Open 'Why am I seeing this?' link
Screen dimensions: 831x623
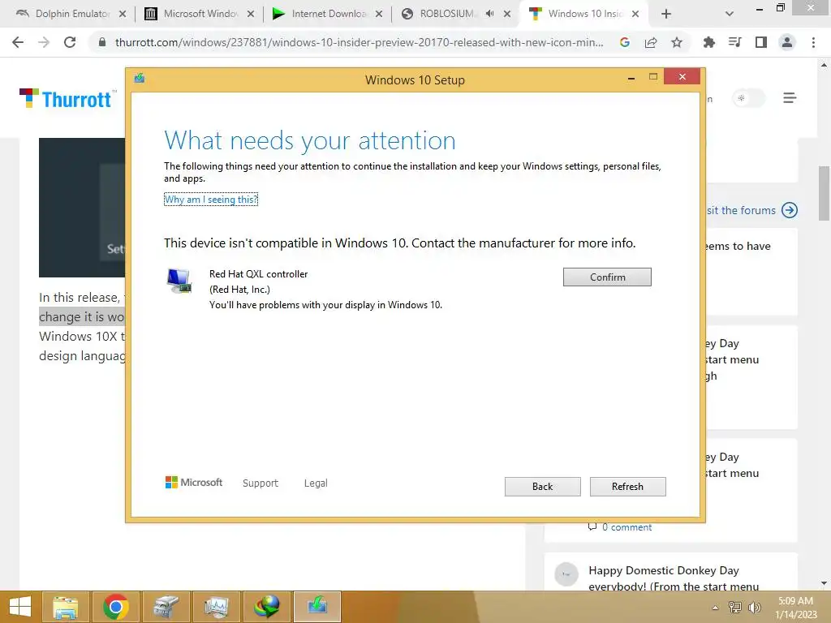pos(211,200)
